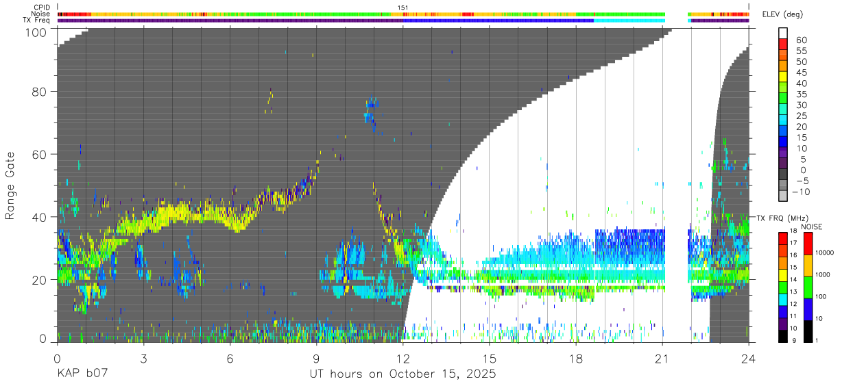Click the 'TX Freq' row label
The width and height of the screenshot is (842, 388).
pyautogui.click(x=37, y=21)
